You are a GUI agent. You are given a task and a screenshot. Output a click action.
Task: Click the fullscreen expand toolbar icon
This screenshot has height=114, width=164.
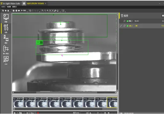[63, 10]
